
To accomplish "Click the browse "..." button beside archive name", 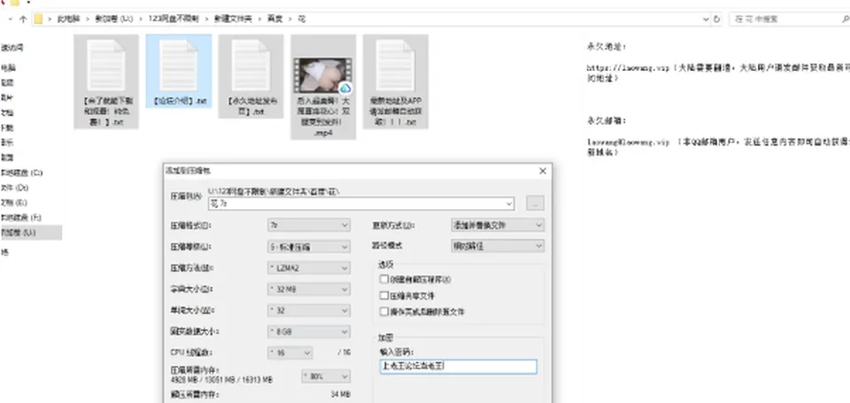I will [535, 204].
